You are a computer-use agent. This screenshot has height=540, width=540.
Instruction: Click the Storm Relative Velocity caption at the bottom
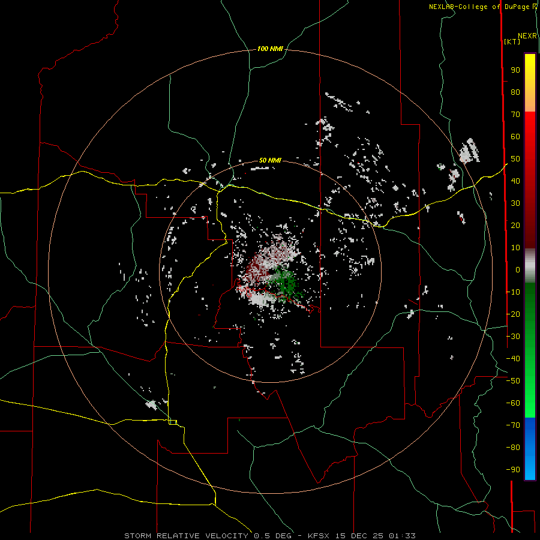click(x=270, y=536)
